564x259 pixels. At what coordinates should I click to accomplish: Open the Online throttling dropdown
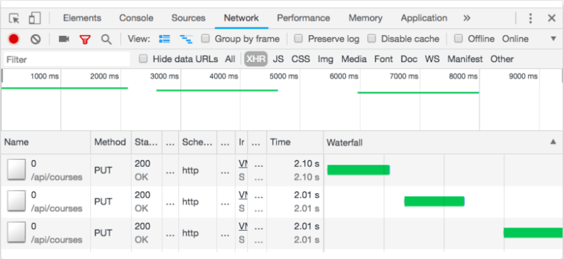click(x=515, y=39)
